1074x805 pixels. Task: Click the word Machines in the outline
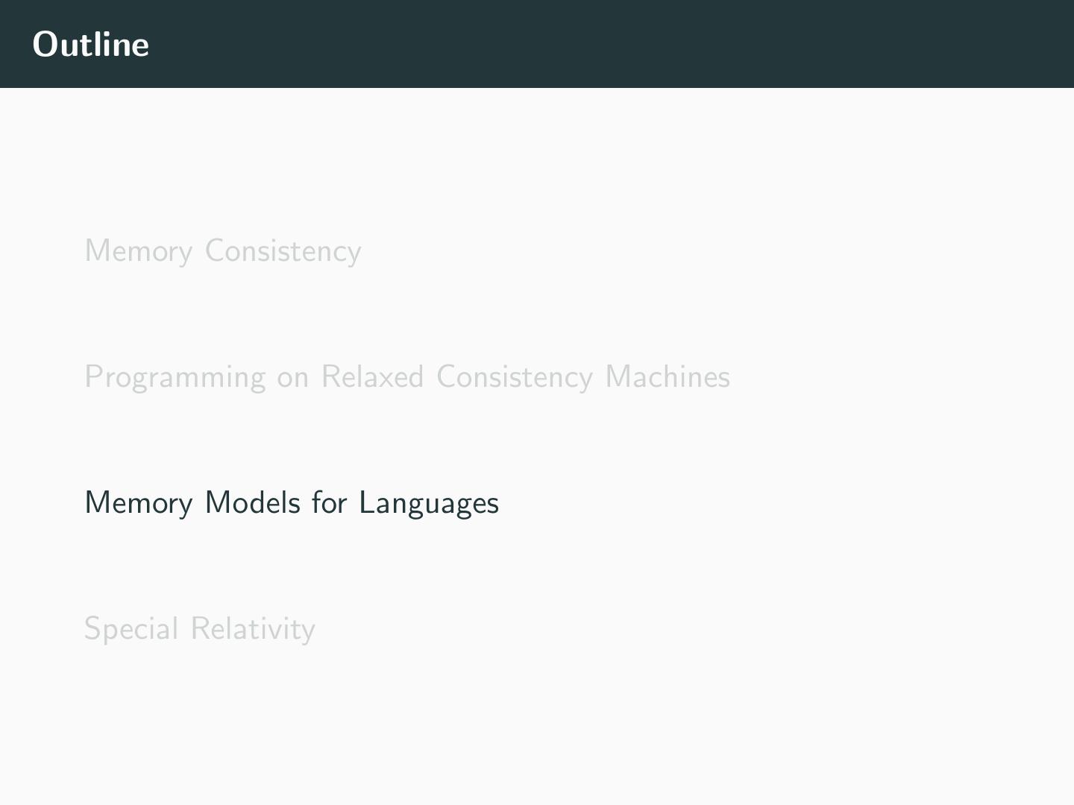(668, 377)
